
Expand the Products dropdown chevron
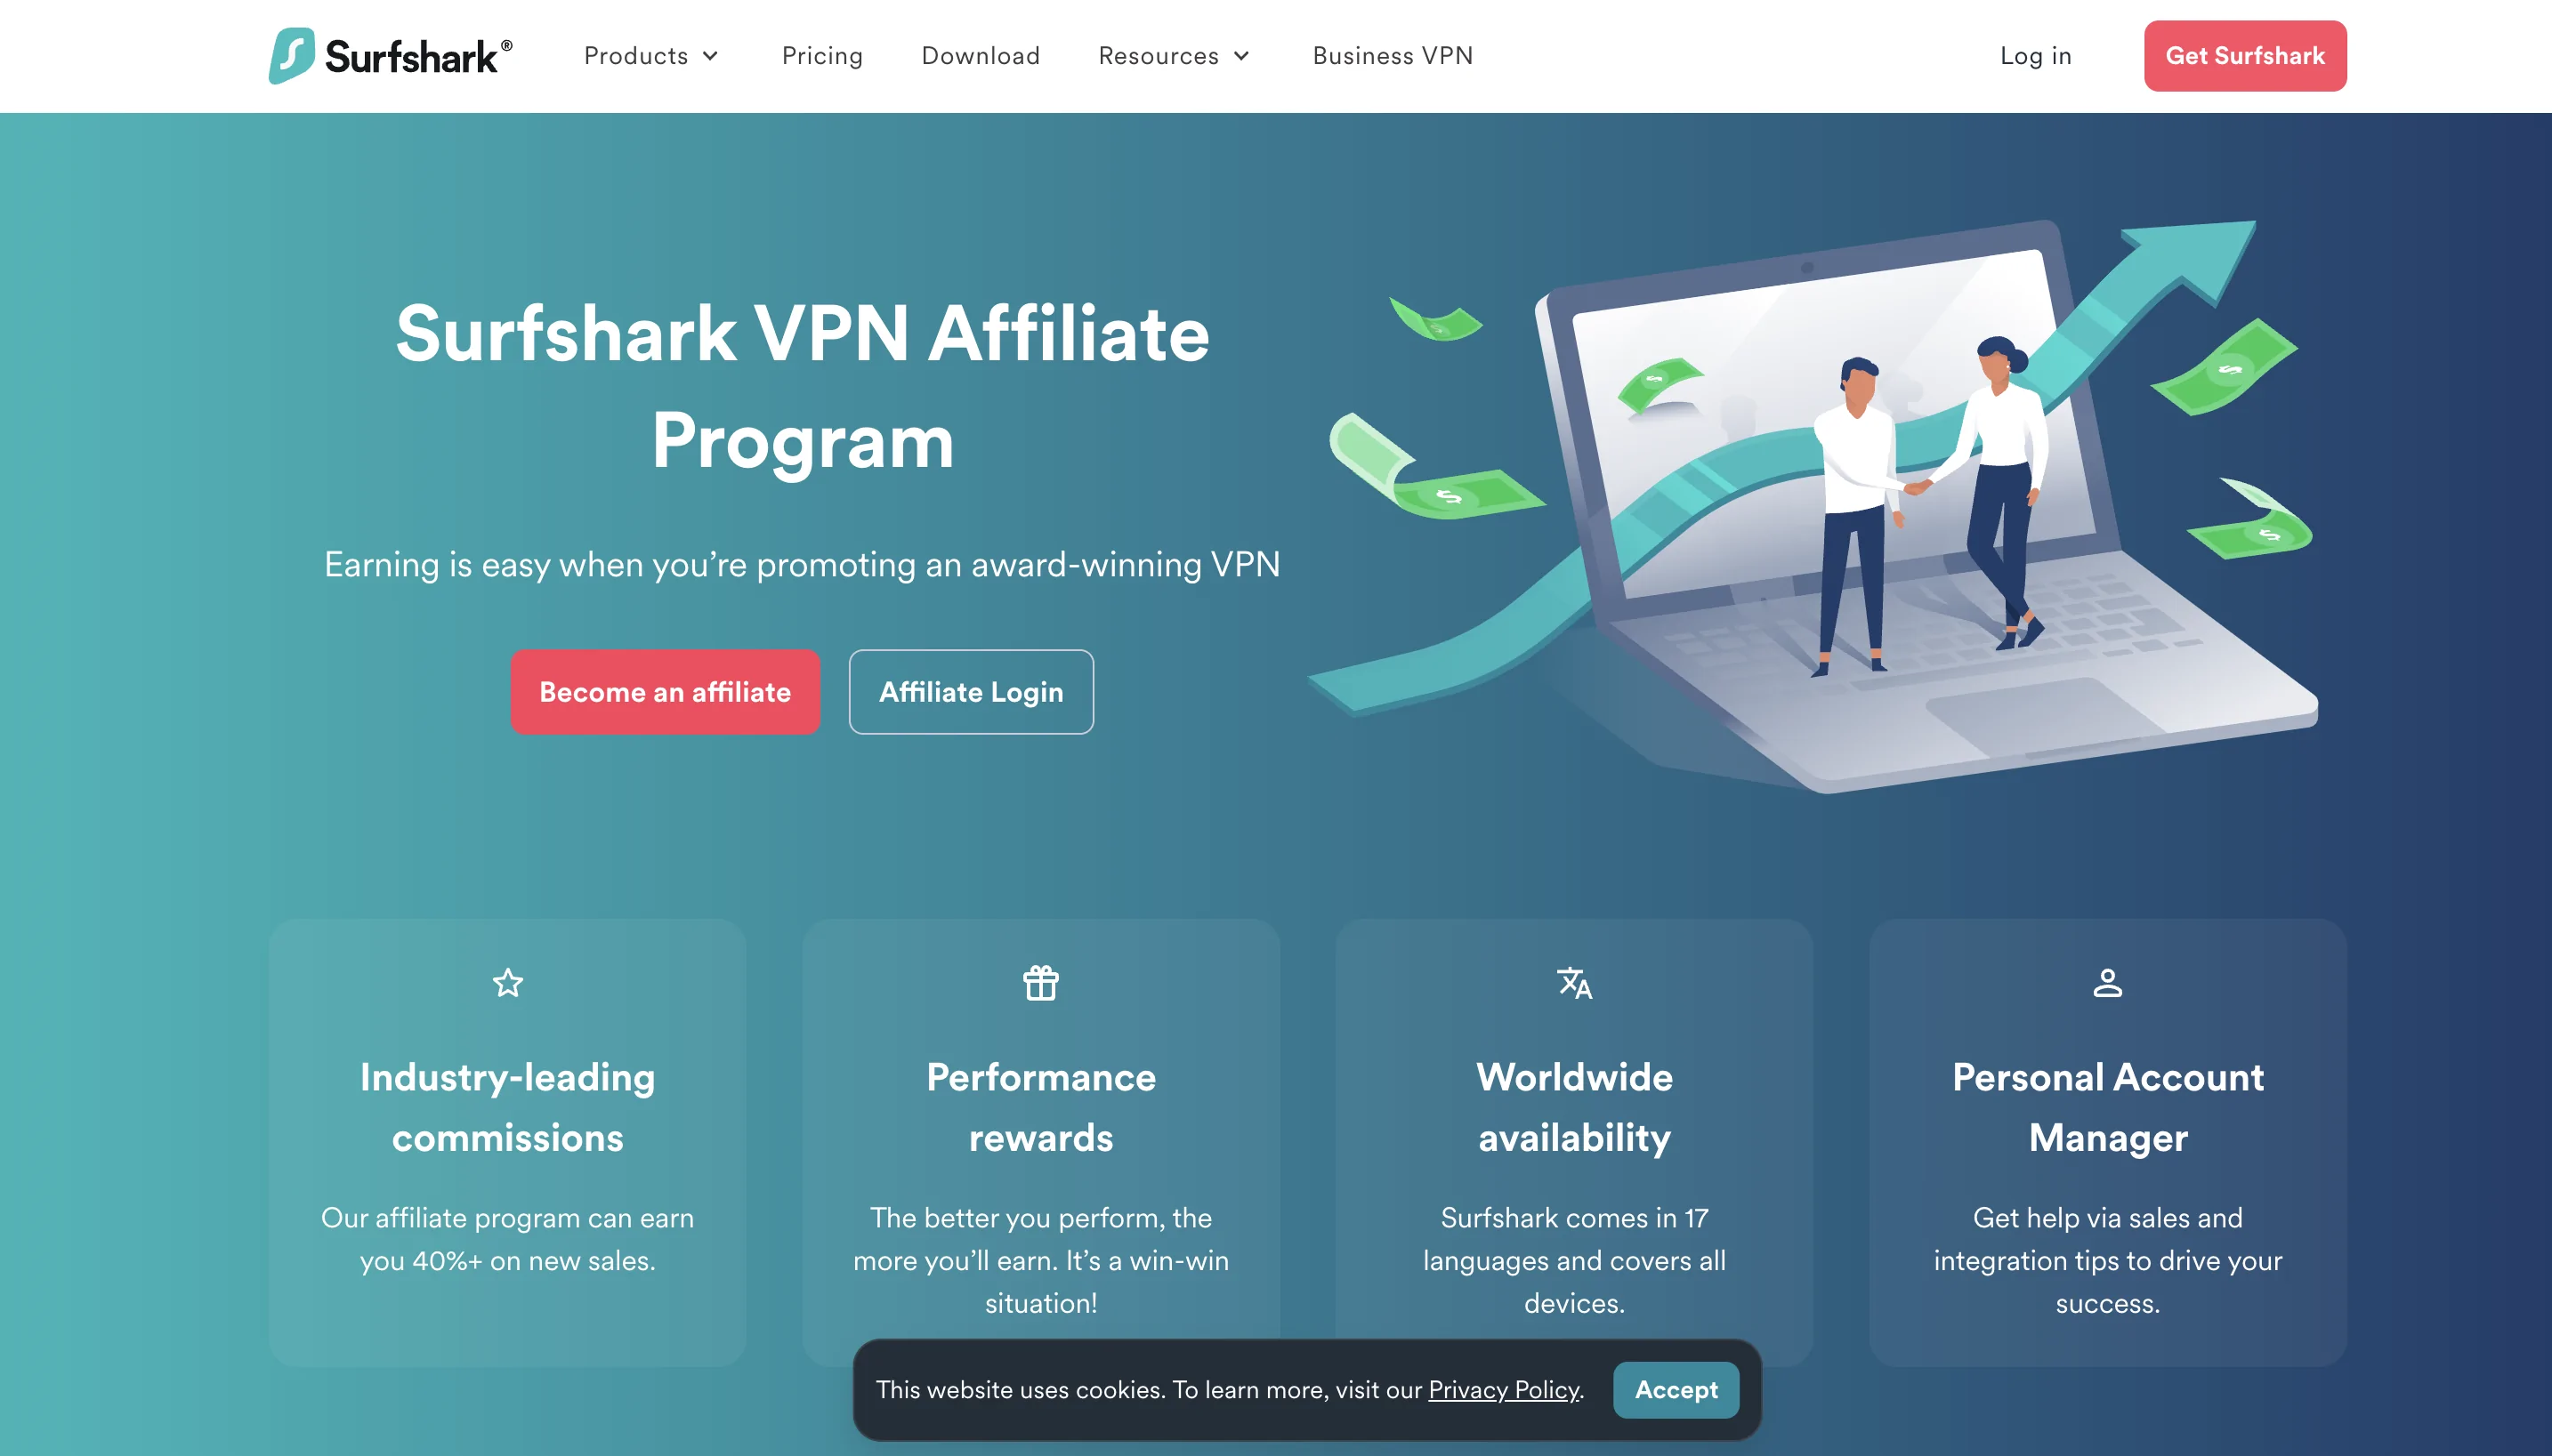[710, 56]
